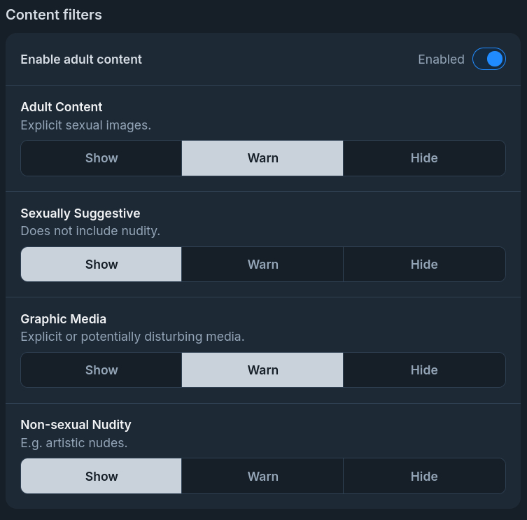
Task: Show Graphic Media content
Action: tap(101, 370)
